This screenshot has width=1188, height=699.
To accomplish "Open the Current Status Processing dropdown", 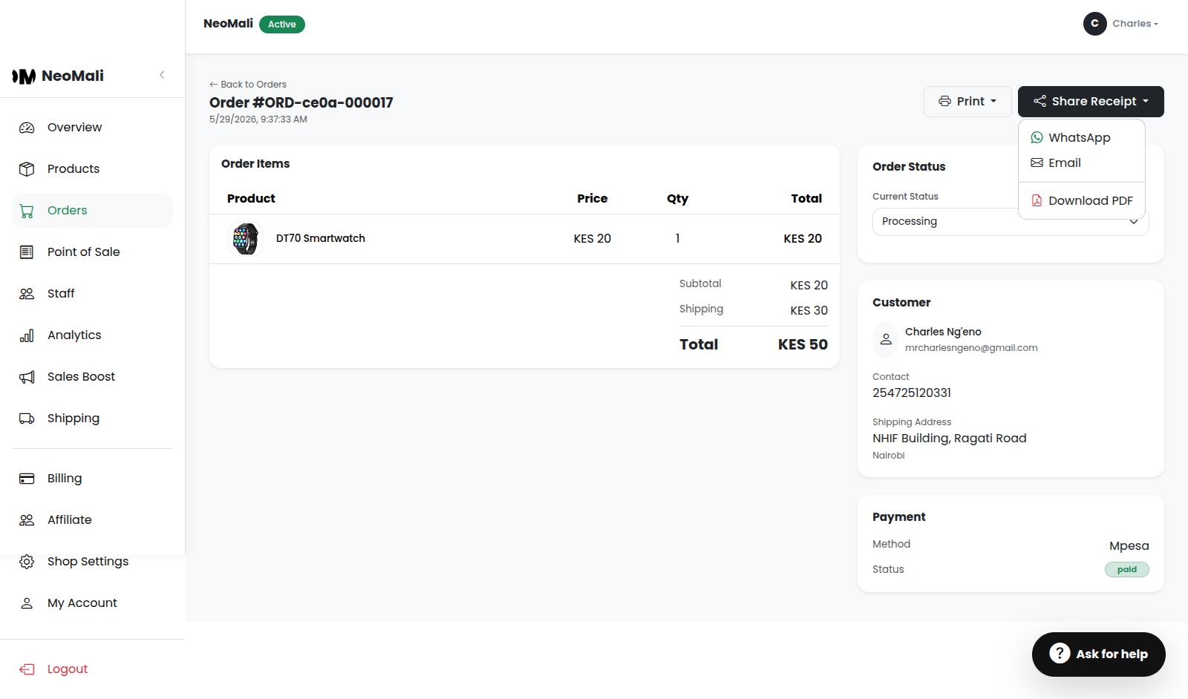I will click(1011, 221).
